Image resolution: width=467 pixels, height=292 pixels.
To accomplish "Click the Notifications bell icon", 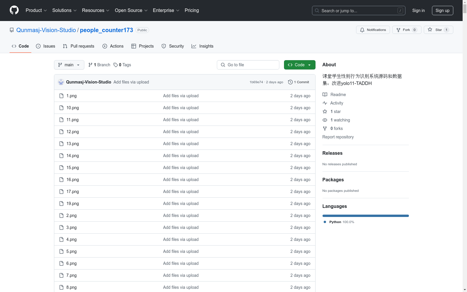I will [x=362, y=30].
